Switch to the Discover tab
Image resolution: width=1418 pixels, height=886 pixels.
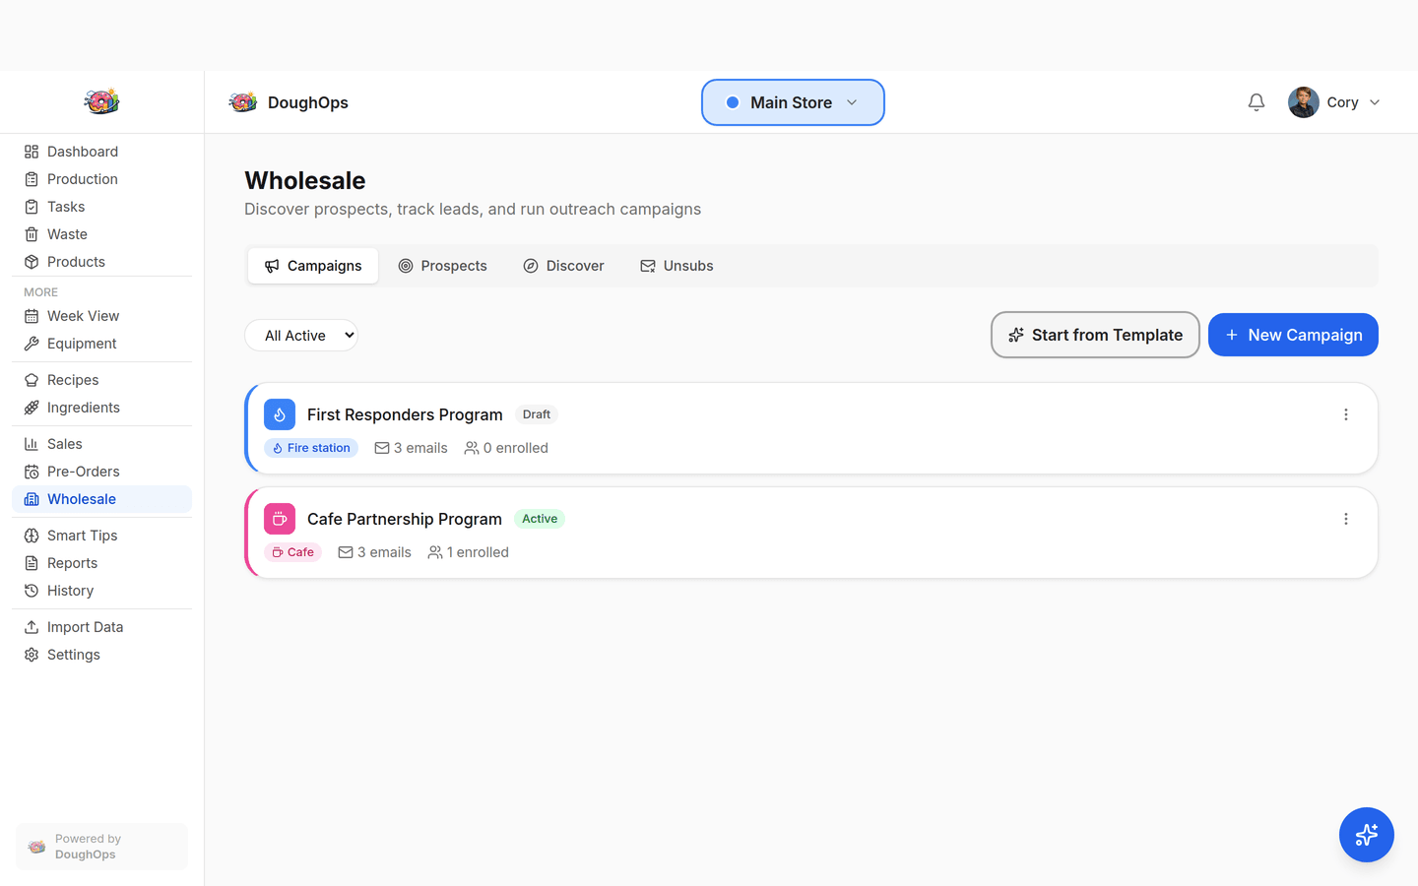(563, 265)
